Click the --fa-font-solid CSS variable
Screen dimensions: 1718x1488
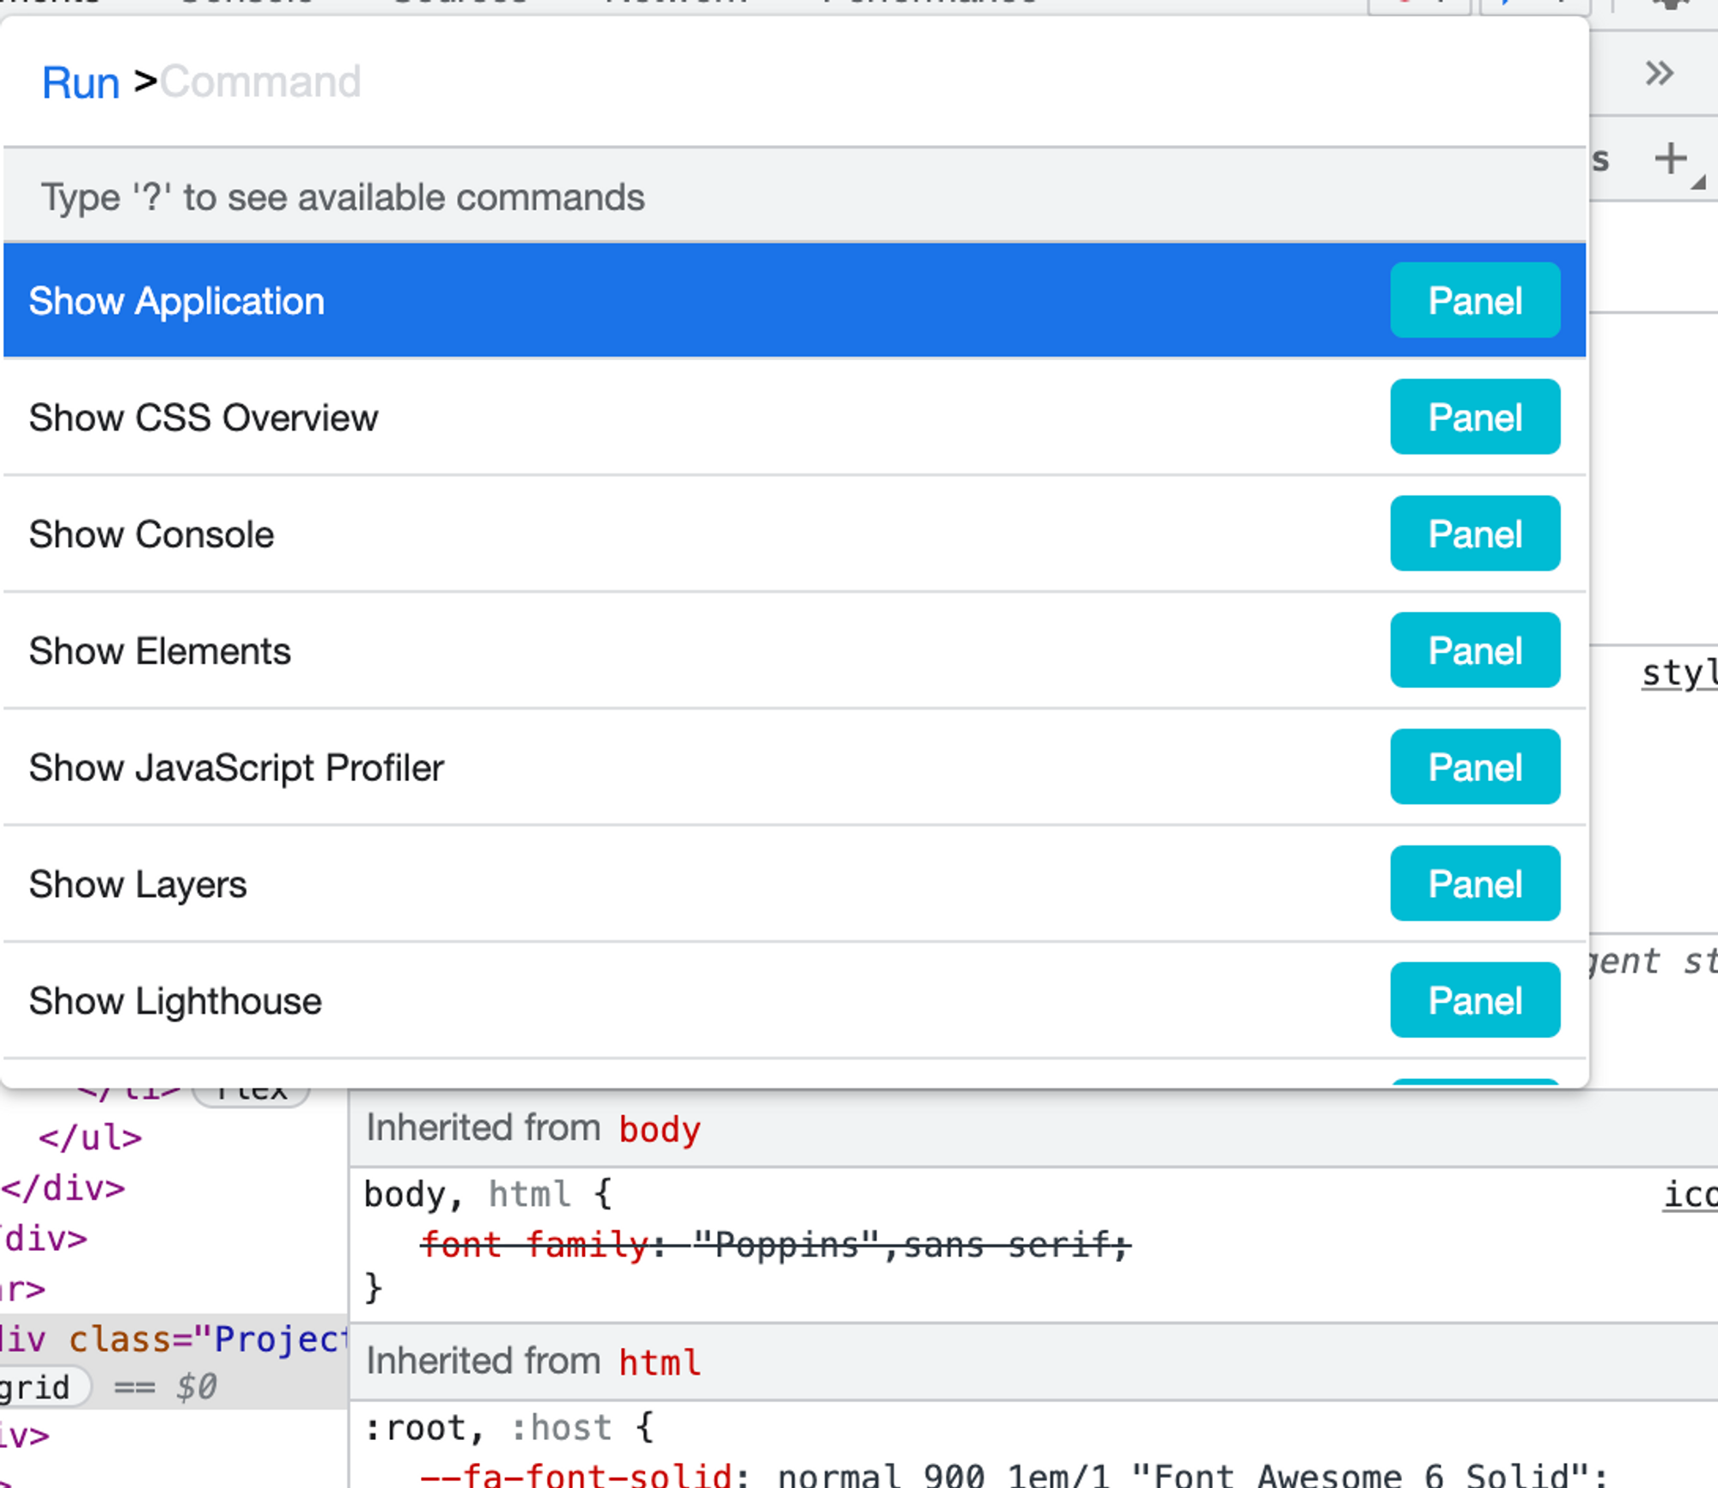pos(576,1474)
